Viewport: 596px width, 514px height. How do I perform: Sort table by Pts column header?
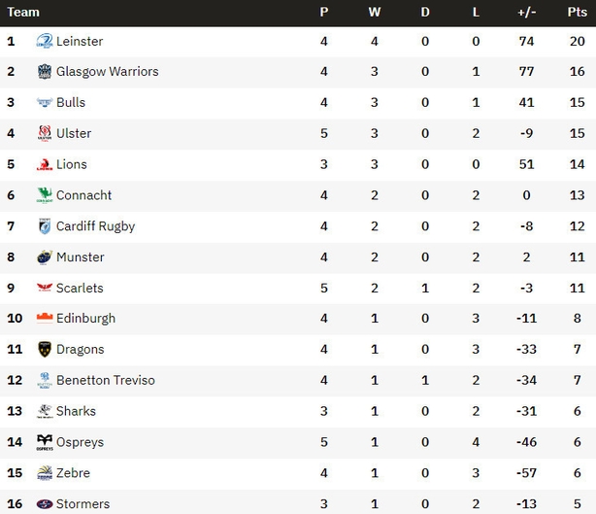(577, 13)
